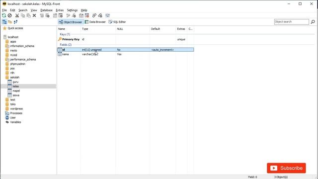Toggle the SQL history panel icon

(x=15, y=22)
